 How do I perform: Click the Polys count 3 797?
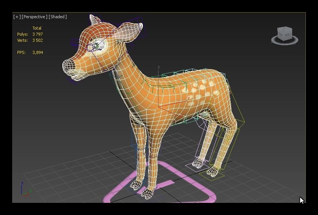38,34
